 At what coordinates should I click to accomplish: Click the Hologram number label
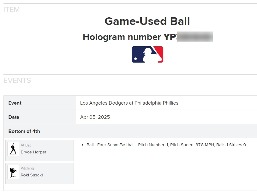click(122, 37)
